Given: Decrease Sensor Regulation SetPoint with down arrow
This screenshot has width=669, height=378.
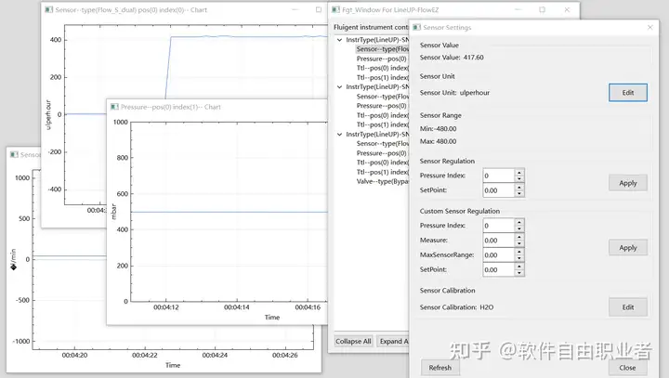Looking at the screenshot, I should pos(519,194).
